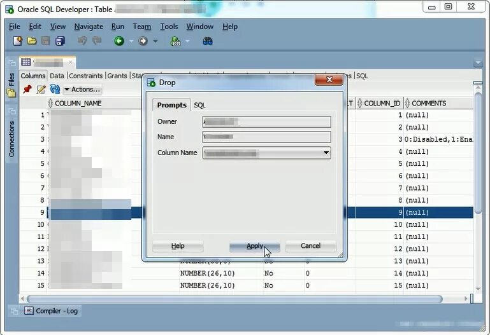This screenshot has width=490, height=335.
Task: Close the open table document tab
Action: [x=71, y=62]
